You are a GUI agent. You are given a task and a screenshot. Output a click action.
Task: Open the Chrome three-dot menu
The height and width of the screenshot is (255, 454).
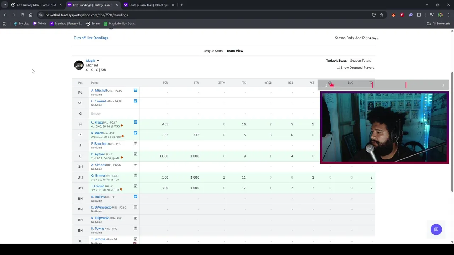point(449,15)
